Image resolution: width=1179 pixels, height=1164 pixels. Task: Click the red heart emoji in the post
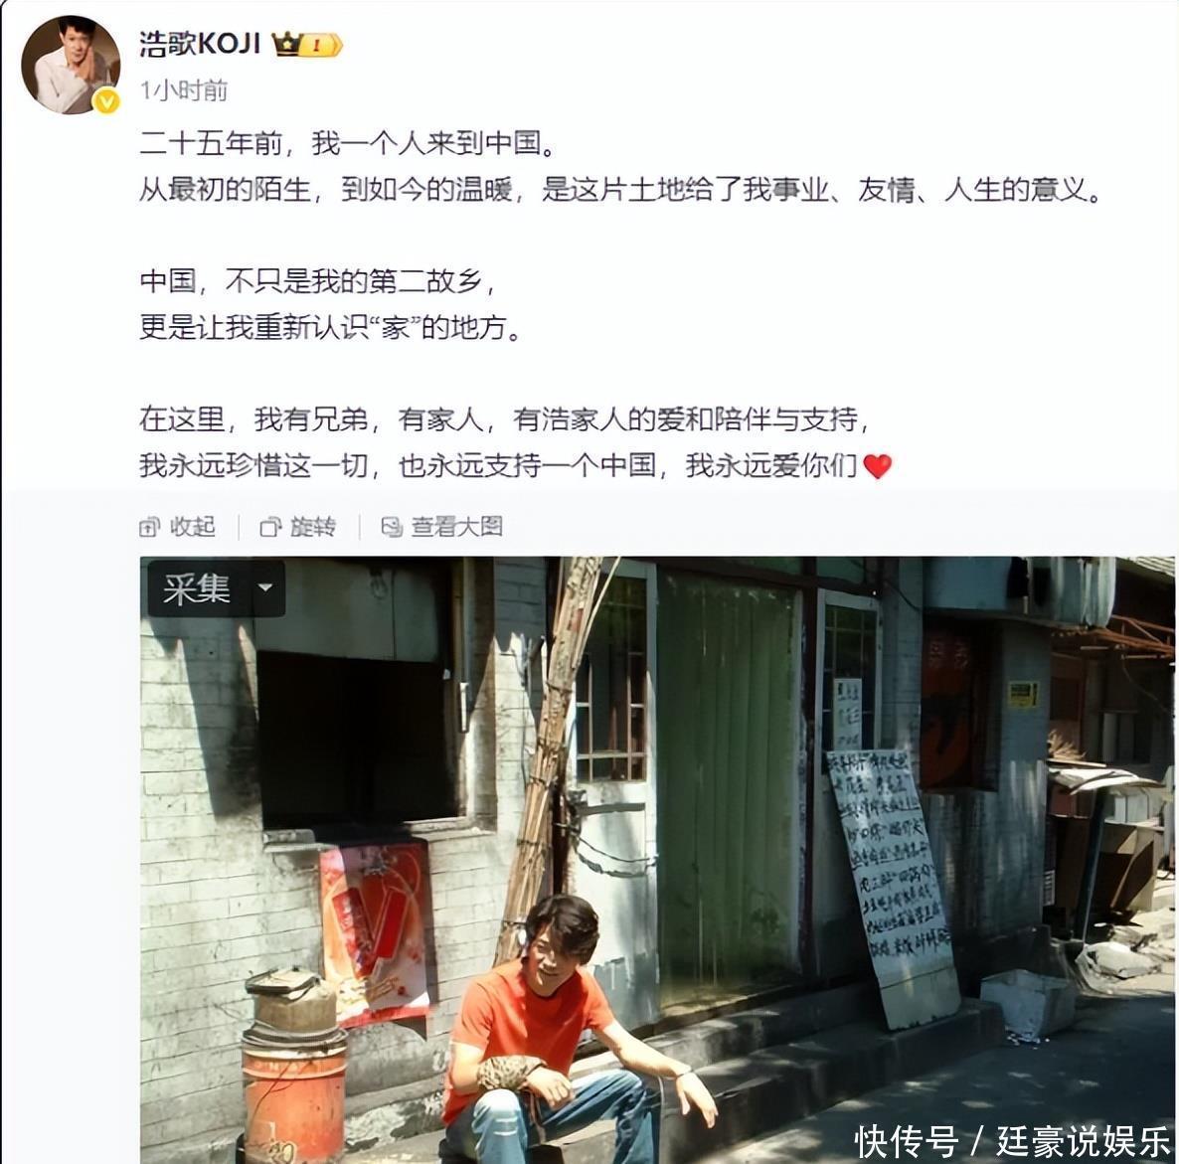click(877, 466)
